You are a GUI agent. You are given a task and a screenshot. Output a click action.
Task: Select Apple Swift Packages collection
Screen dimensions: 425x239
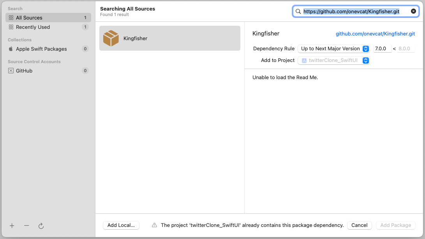tap(48, 49)
